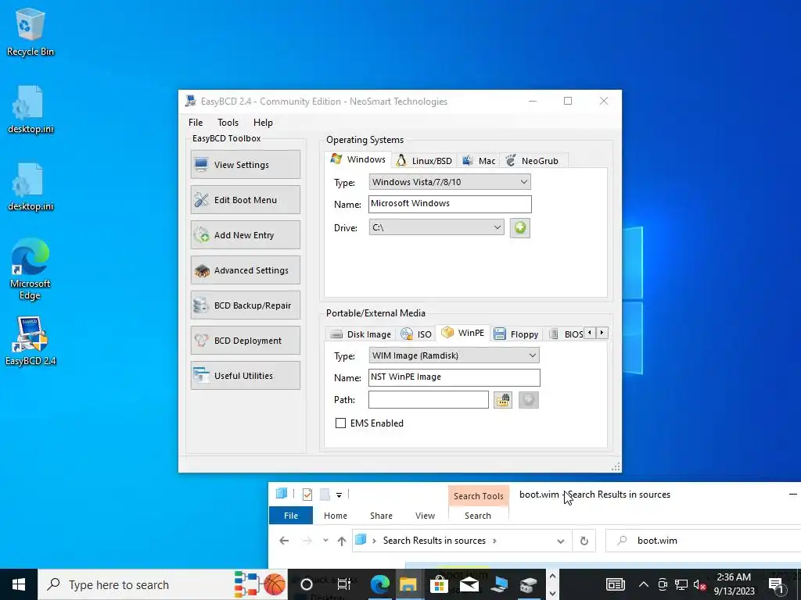This screenshot has height=600, width=801.
Task: Click Search Results in sources breadcrumb
Action: tap(434, 541)
